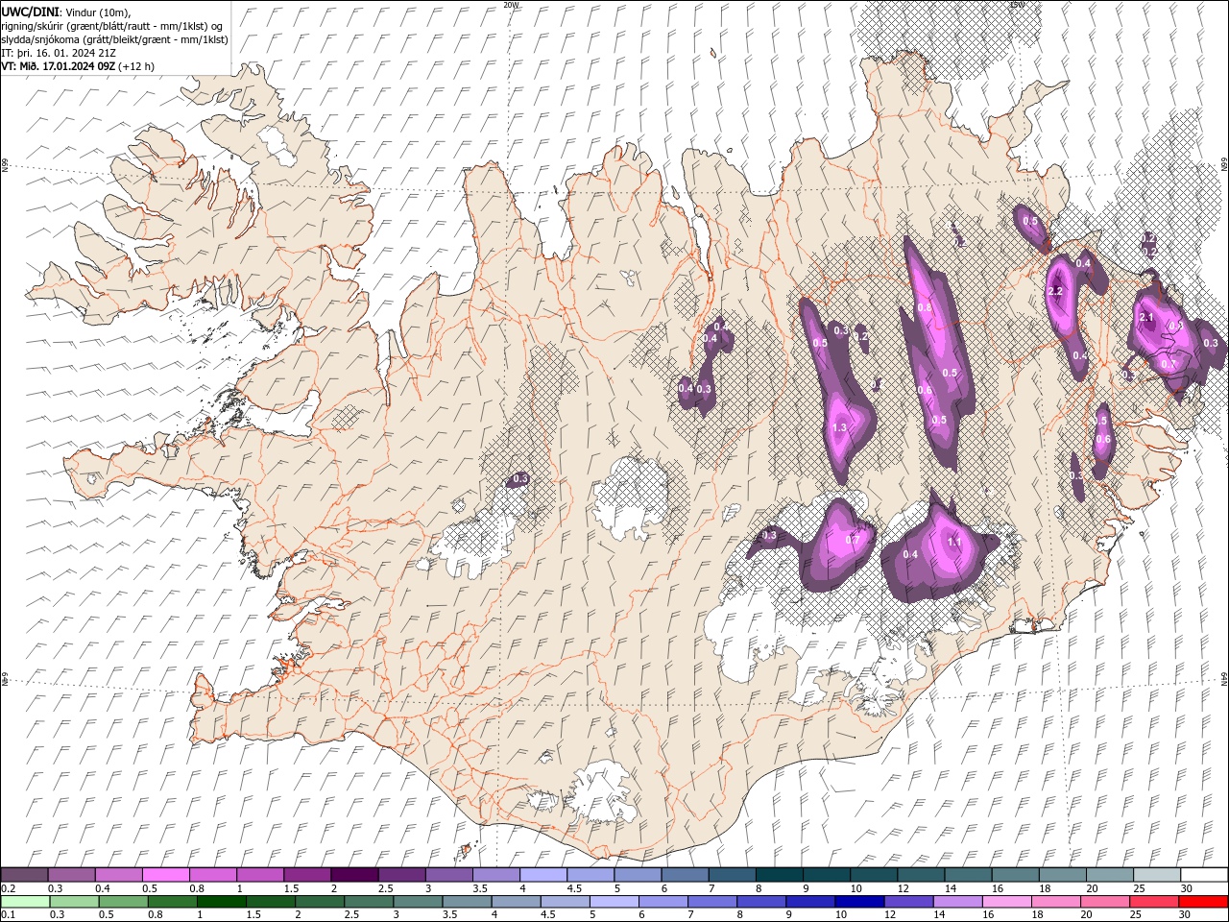Click the 15W longitude label
The width and height of the screenshot is (1229, 922).
pyautogui.click(x=1017, y=5)
